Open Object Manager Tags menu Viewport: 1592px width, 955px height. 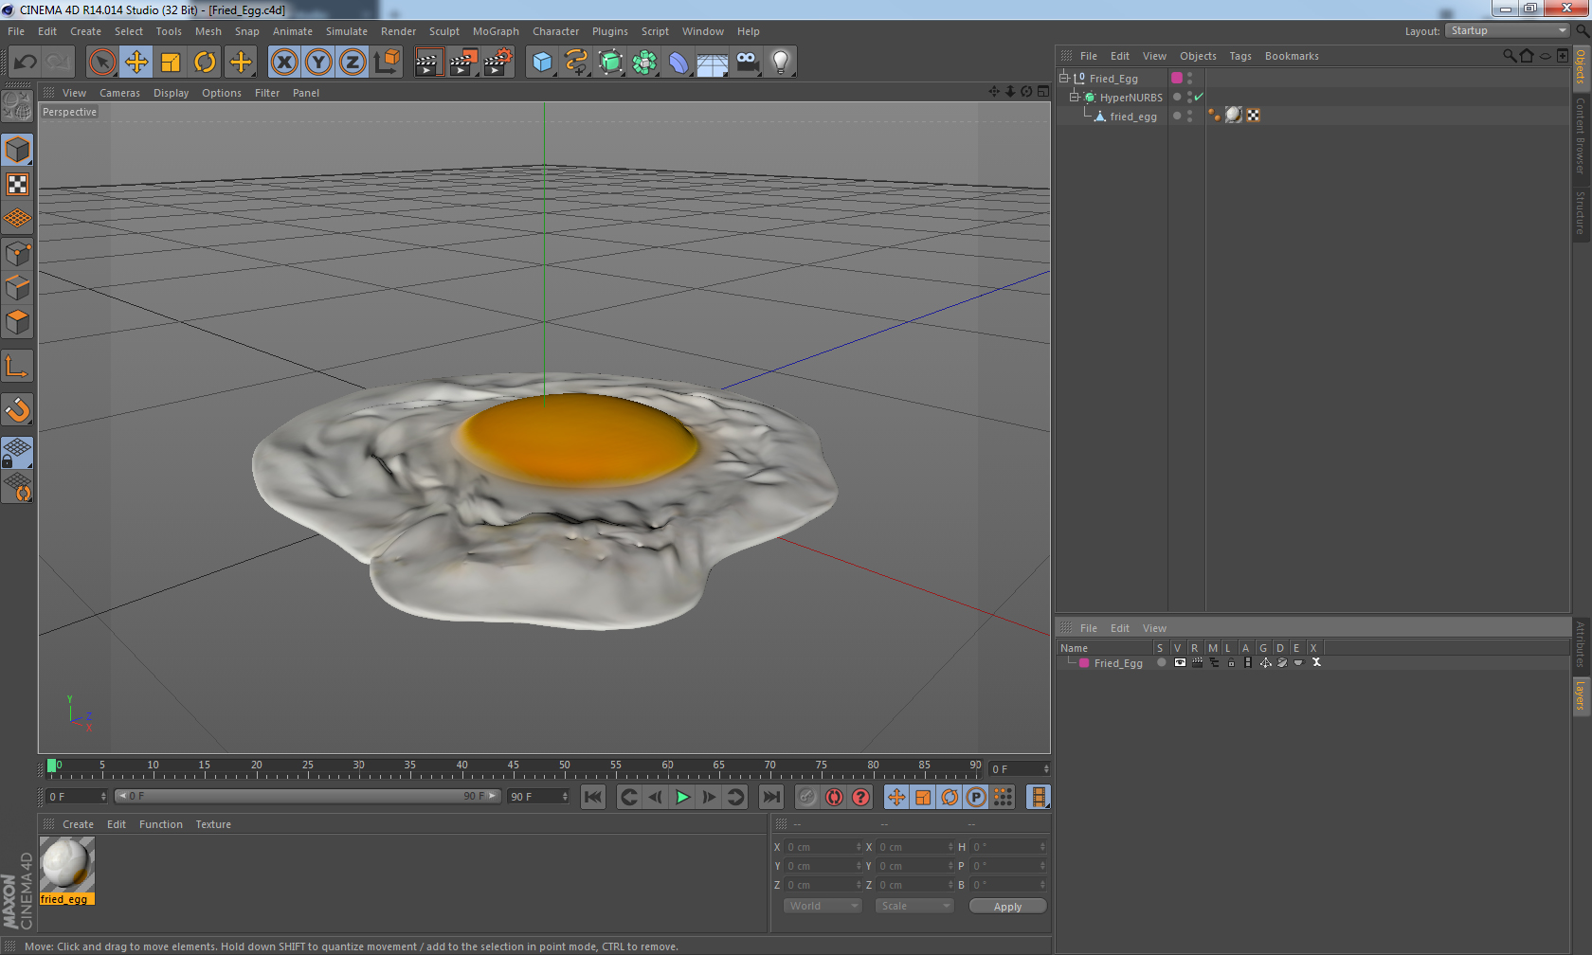(1240, 56)
